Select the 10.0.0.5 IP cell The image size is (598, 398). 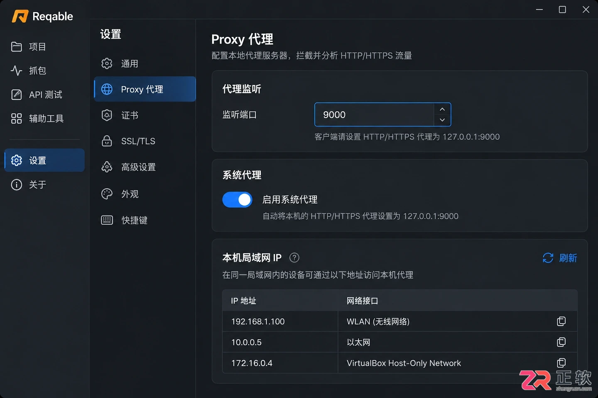click(x=280, y=342)
